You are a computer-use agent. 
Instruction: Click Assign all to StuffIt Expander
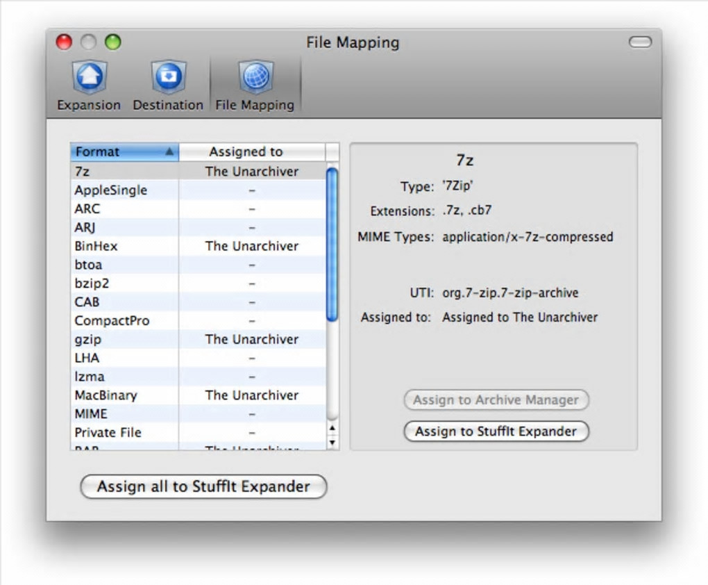coord(203,486)
